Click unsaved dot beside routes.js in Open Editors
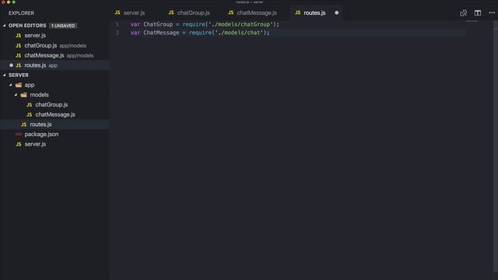Image resolution: width=498 pixels, height=280 pixels. (x=11, y=65)
